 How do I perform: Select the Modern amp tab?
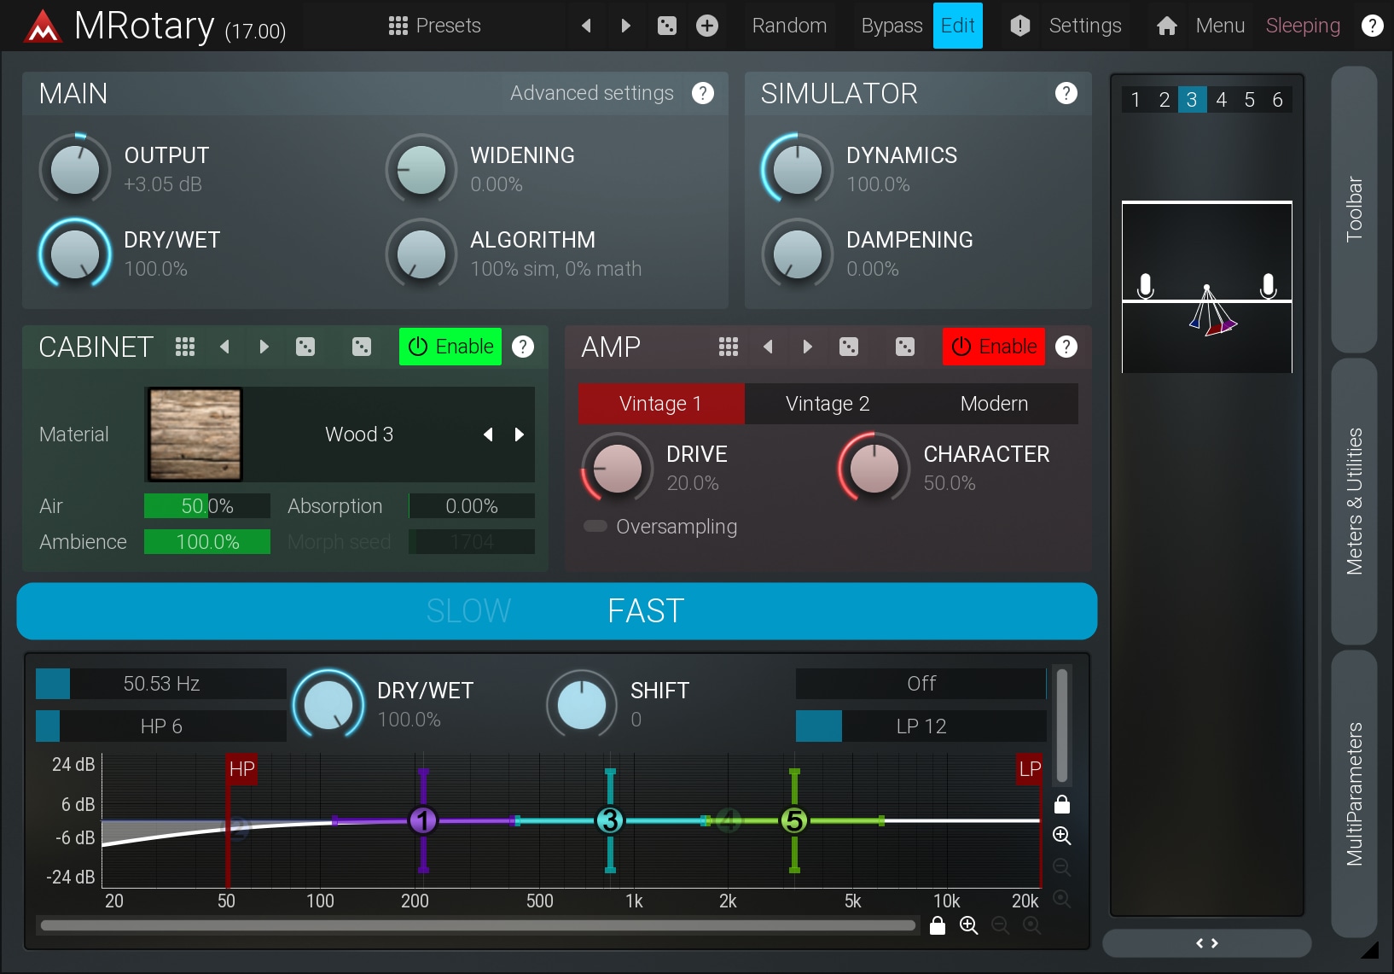[994, 404]
